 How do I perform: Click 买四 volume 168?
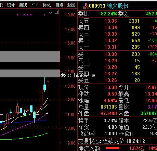[136, 74]
